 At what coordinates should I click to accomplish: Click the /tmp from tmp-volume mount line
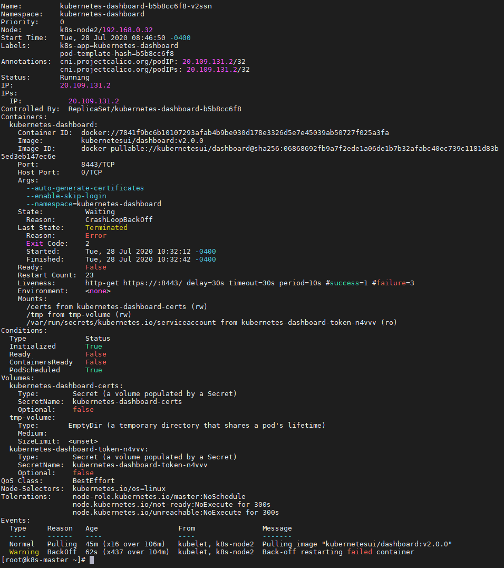pos(79,315)
